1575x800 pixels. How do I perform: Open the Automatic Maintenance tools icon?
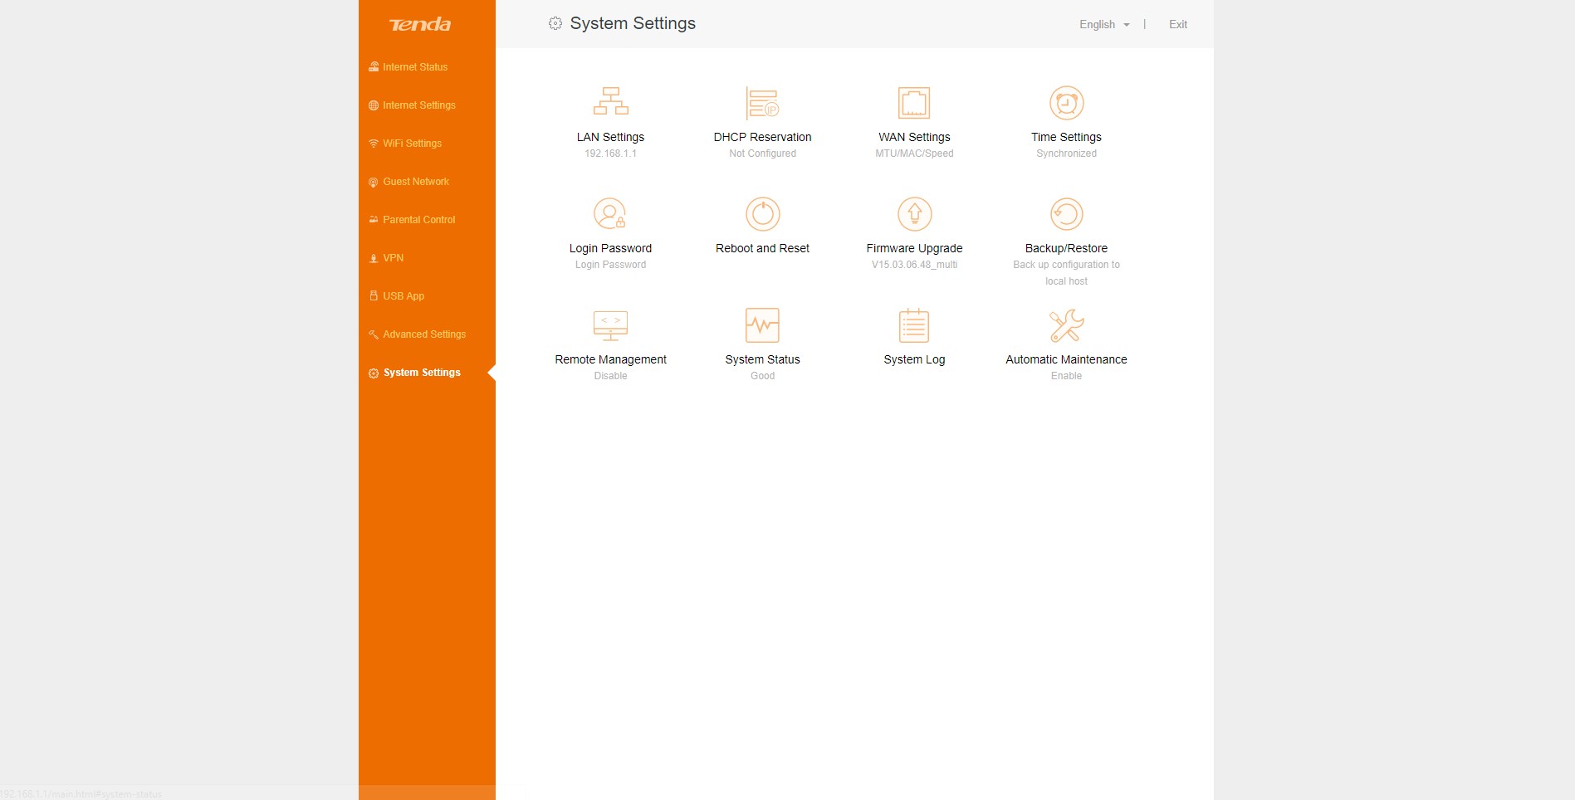[x=1066, y=325]
